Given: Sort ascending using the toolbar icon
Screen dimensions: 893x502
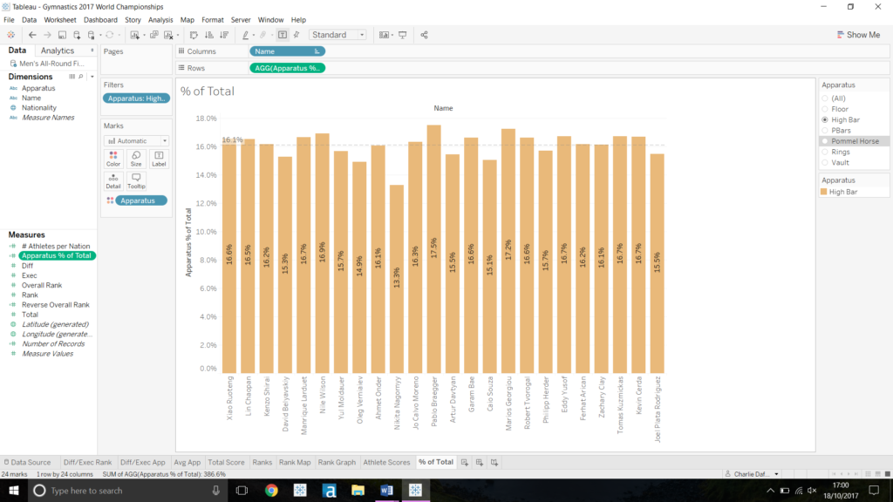Looking at the screenshot, I should pyautogui.click(x=209, y=35).
